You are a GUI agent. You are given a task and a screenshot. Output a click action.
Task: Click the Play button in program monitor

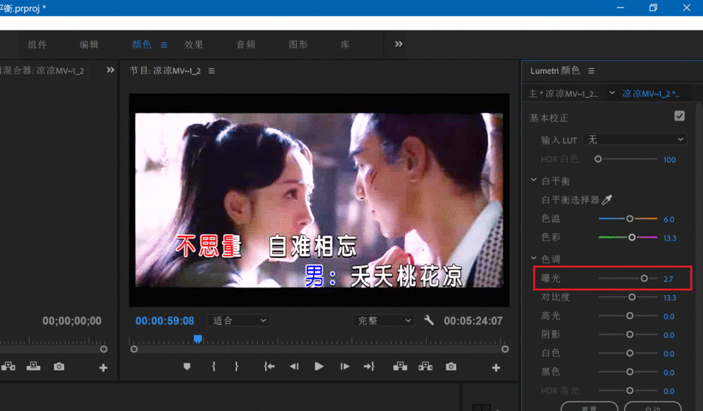[x=319, y=365]
